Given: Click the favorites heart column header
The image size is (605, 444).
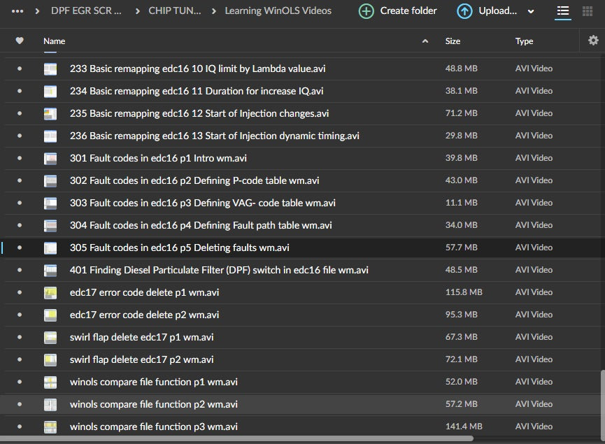Looking at the screenshot, I should [x=20, y=41].
